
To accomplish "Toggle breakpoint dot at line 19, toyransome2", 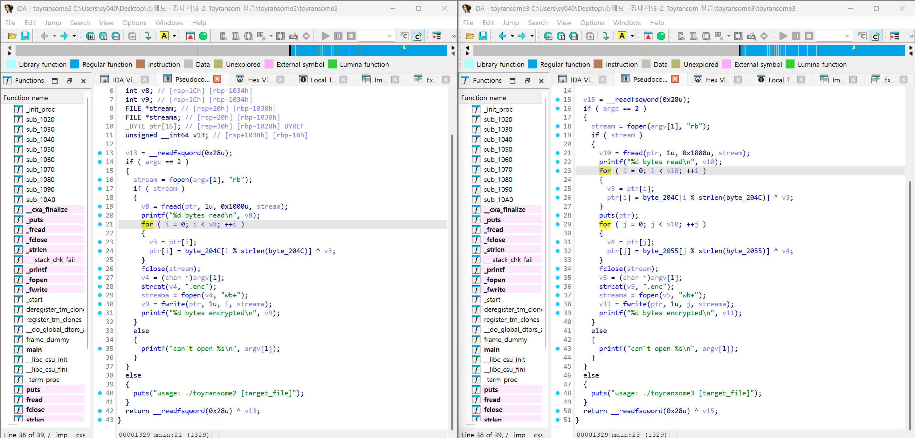I will pos(100,206).
